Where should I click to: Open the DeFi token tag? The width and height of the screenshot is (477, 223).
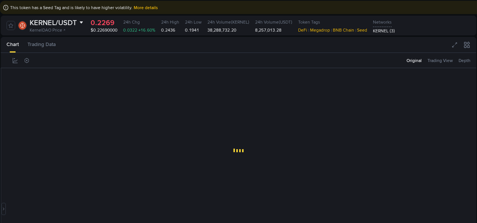[x=302, y=30]
